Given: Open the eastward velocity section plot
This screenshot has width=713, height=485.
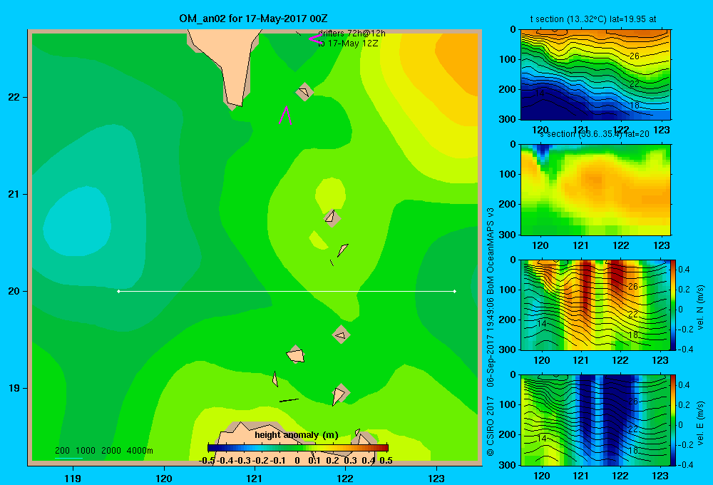Looking at the screenshot, I should (595, 420).
